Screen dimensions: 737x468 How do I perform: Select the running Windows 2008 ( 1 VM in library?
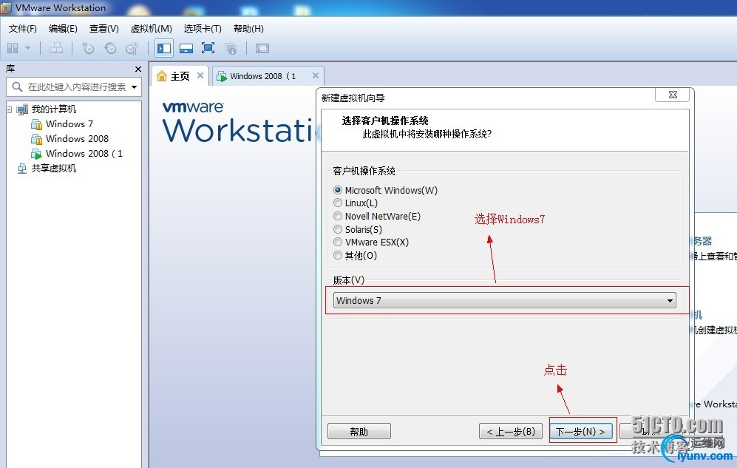tap(84, 154)
